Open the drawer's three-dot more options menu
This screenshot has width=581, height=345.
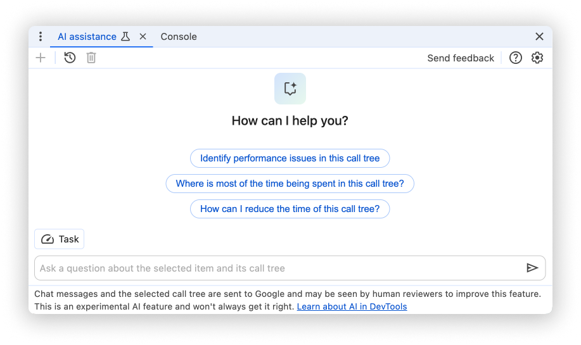41,37
